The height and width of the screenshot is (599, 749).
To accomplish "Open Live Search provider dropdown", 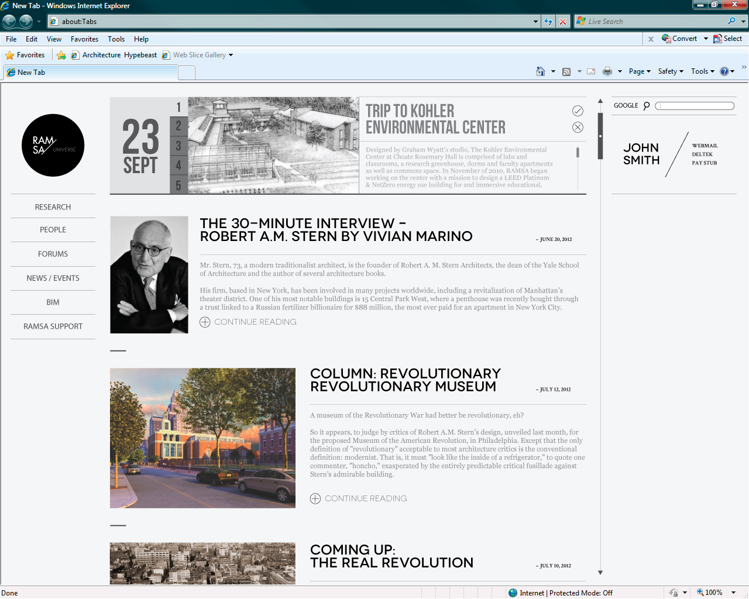I will [x=744, y=22].
